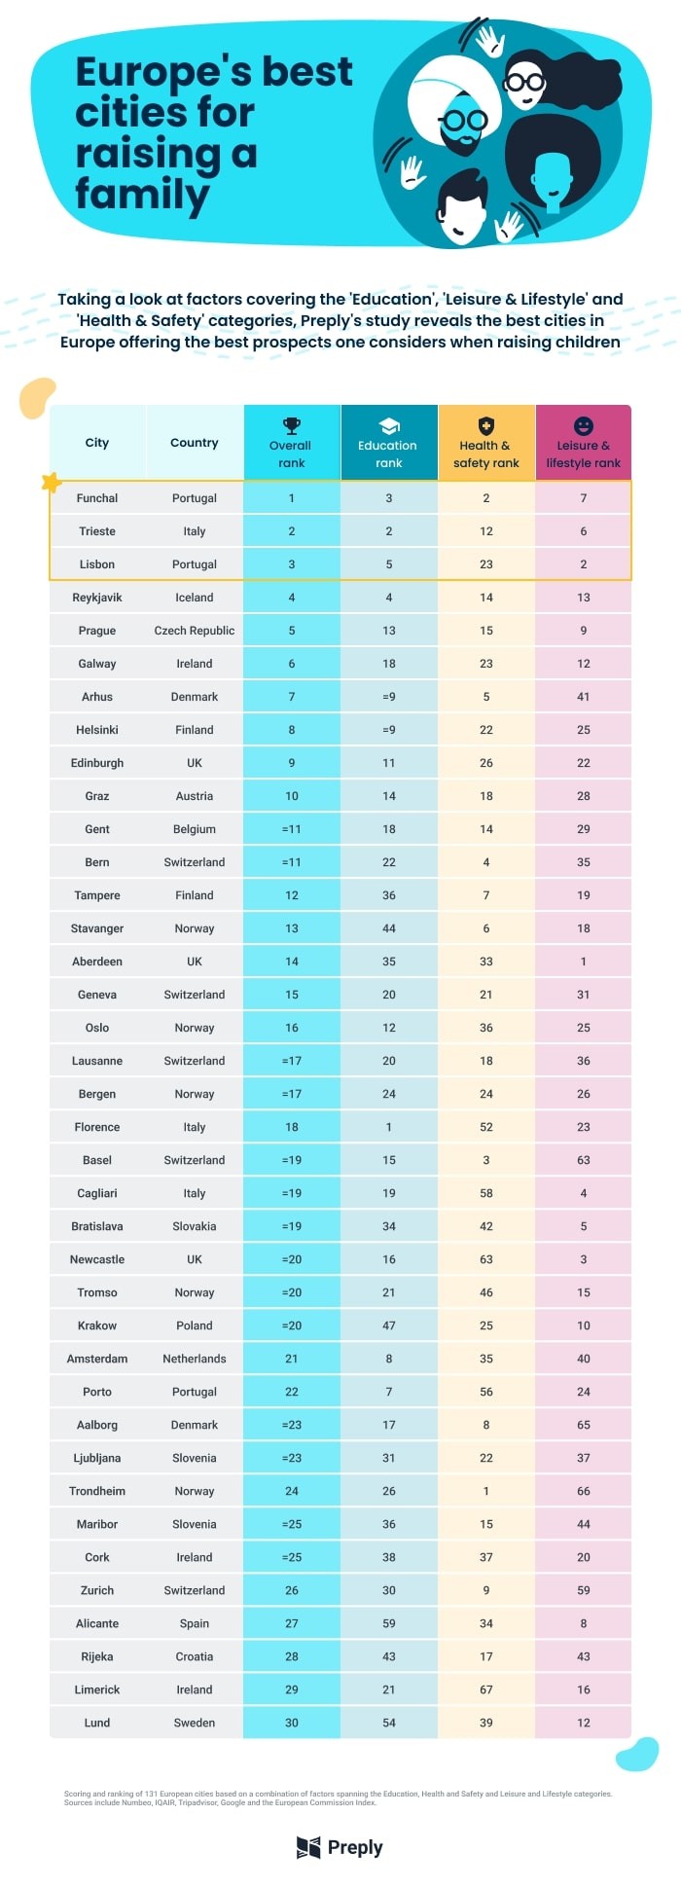681x1888 pixels.
Task: Click the Preply brand name text
Action: [x=355, y=1847]
